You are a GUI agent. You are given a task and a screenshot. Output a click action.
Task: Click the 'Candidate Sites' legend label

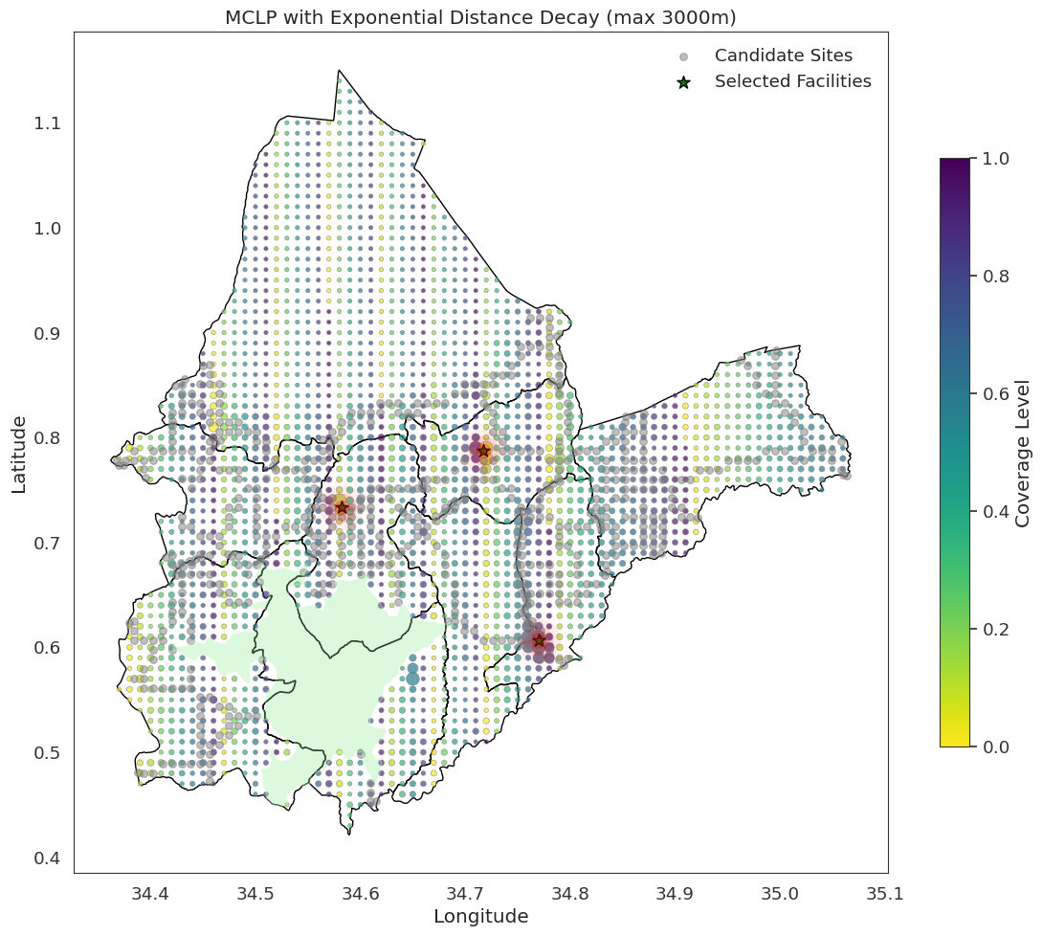point(783,56)
